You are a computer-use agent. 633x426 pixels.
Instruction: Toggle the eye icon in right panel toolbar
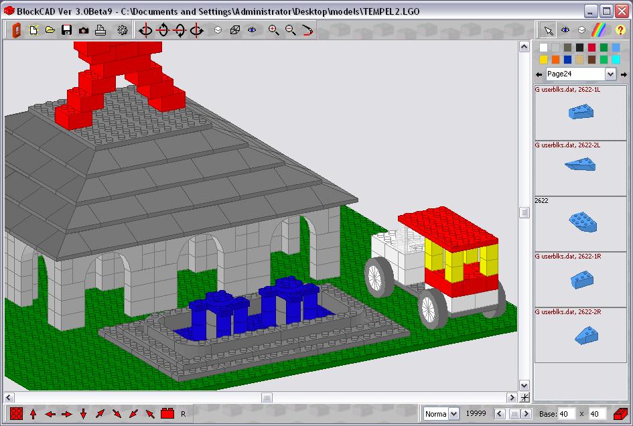coord(565,29)
